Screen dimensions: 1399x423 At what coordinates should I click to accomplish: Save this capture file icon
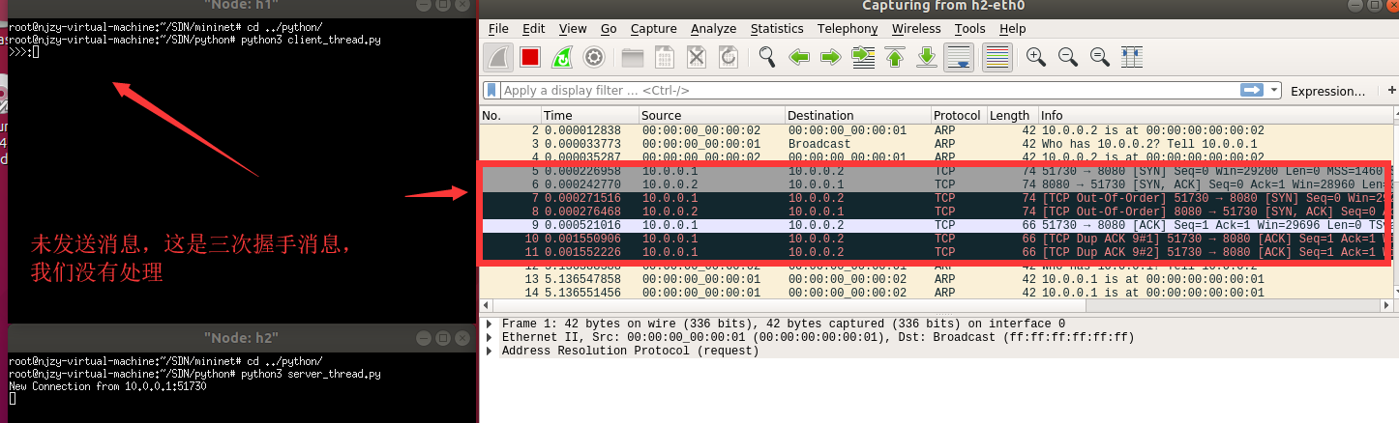point(665,57)
